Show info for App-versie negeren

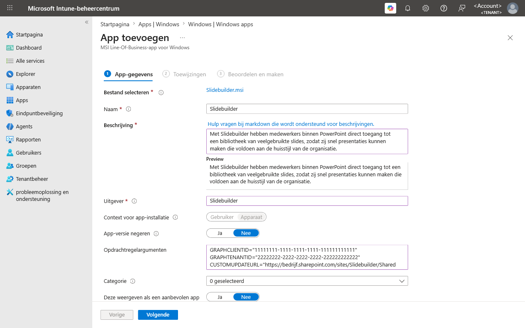[x=156, y=234]
